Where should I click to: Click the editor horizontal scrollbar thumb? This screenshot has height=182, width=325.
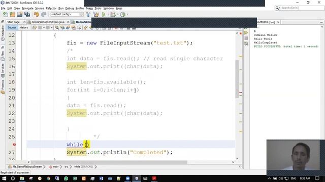pyautogui.click(x=109, y=162)
